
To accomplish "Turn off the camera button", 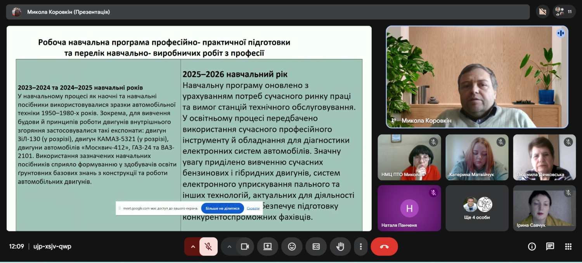I will pos(245,246).
